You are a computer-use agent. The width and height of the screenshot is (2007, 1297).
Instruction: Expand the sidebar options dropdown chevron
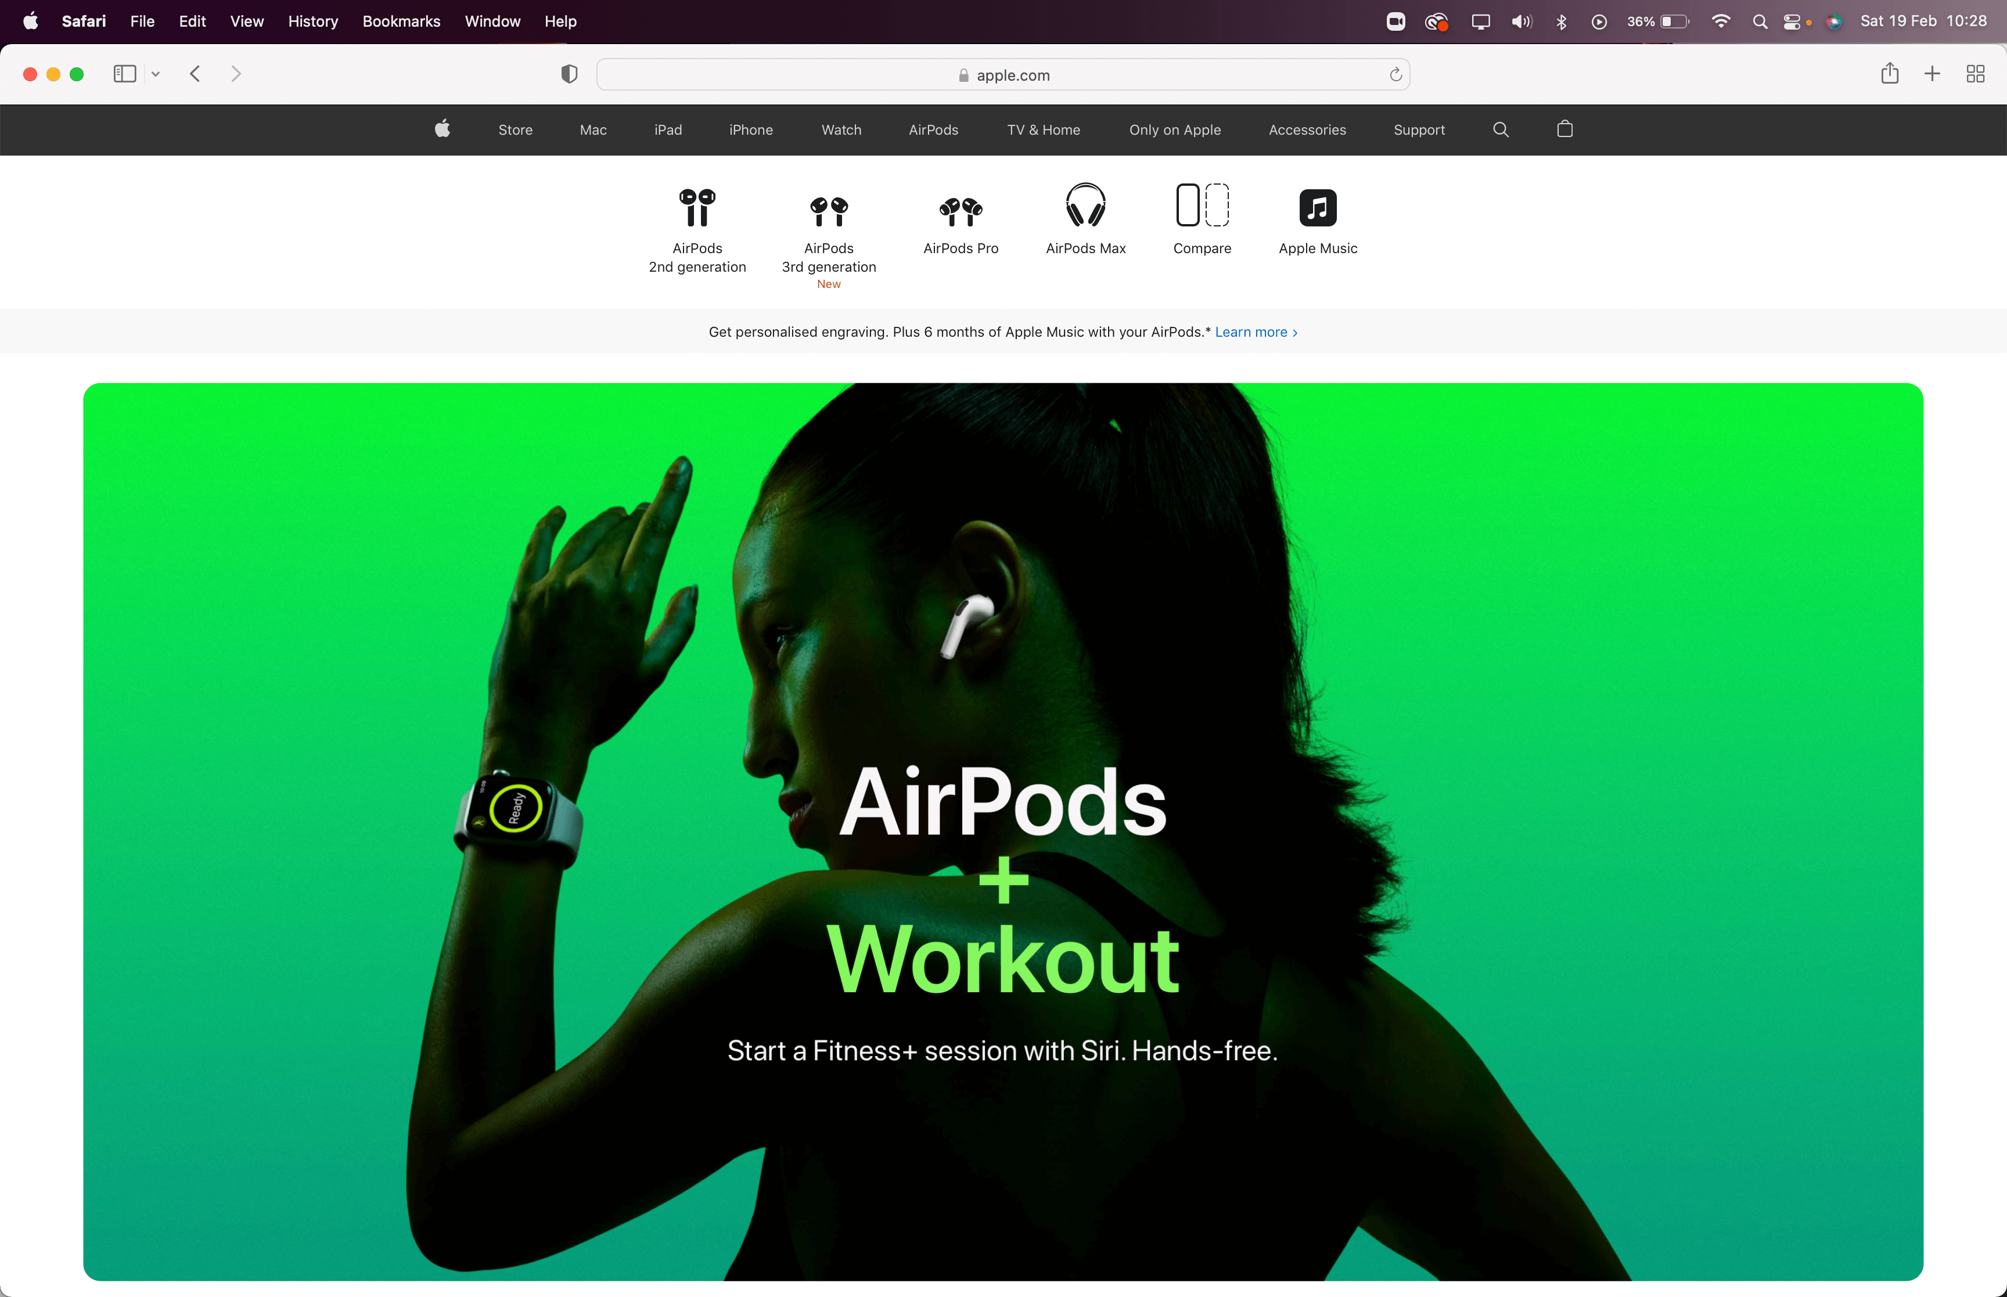pos(155,74)
